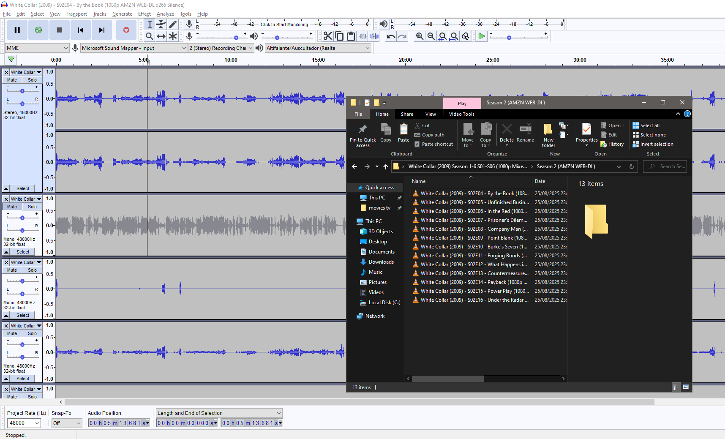Skip to start of the project
This screenshot has height=439, width=725.
tap(81, 30)
